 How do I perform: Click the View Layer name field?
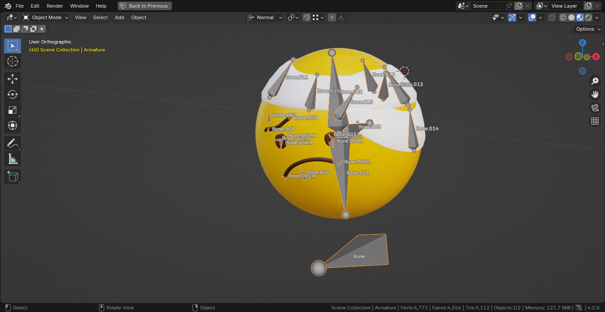(566, 6)
